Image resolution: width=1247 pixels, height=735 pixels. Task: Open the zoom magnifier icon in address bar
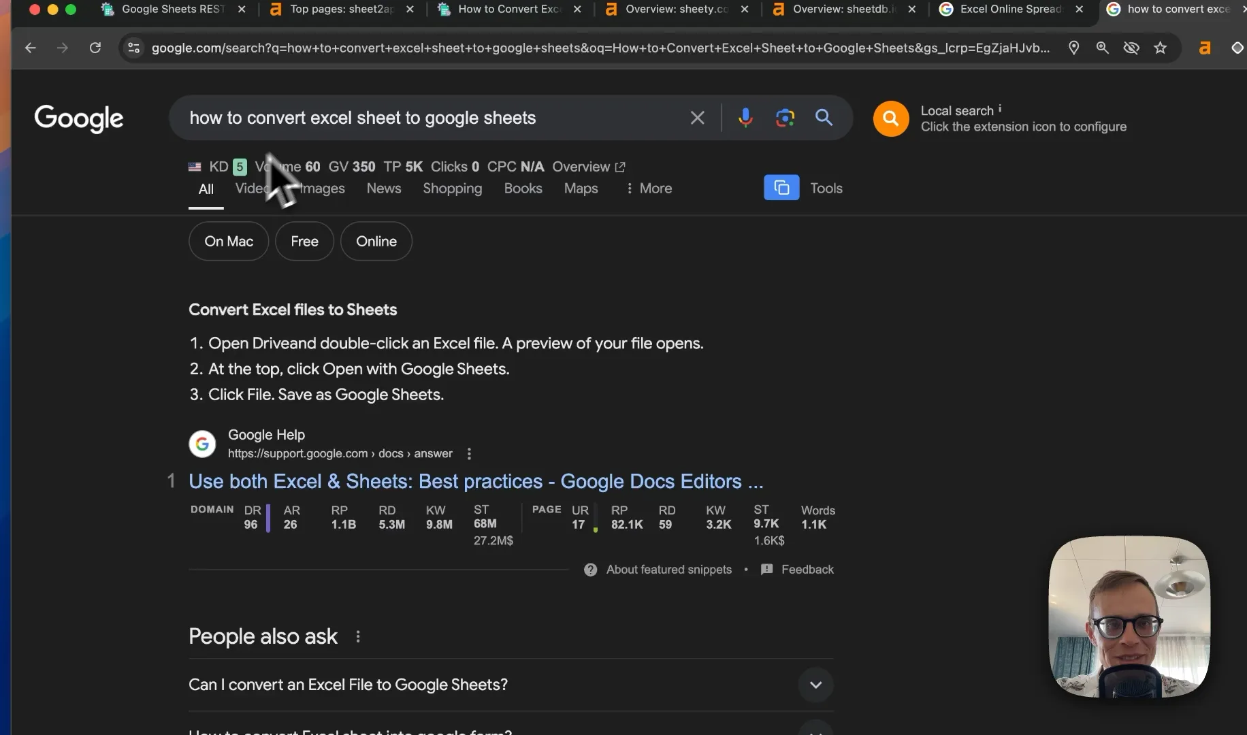click(1102, 48)
